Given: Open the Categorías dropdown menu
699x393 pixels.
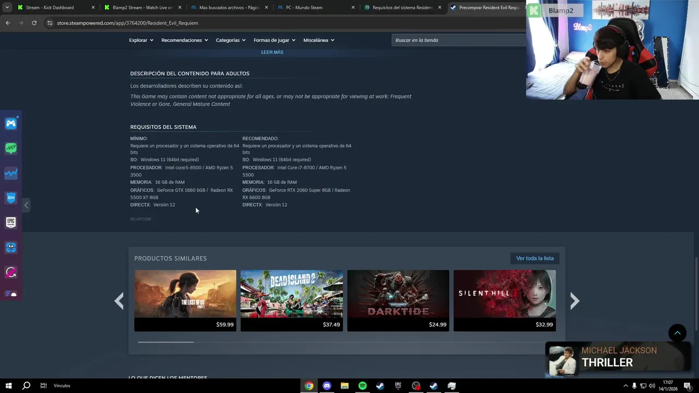Looking at the screenshot, I should 230,40.
